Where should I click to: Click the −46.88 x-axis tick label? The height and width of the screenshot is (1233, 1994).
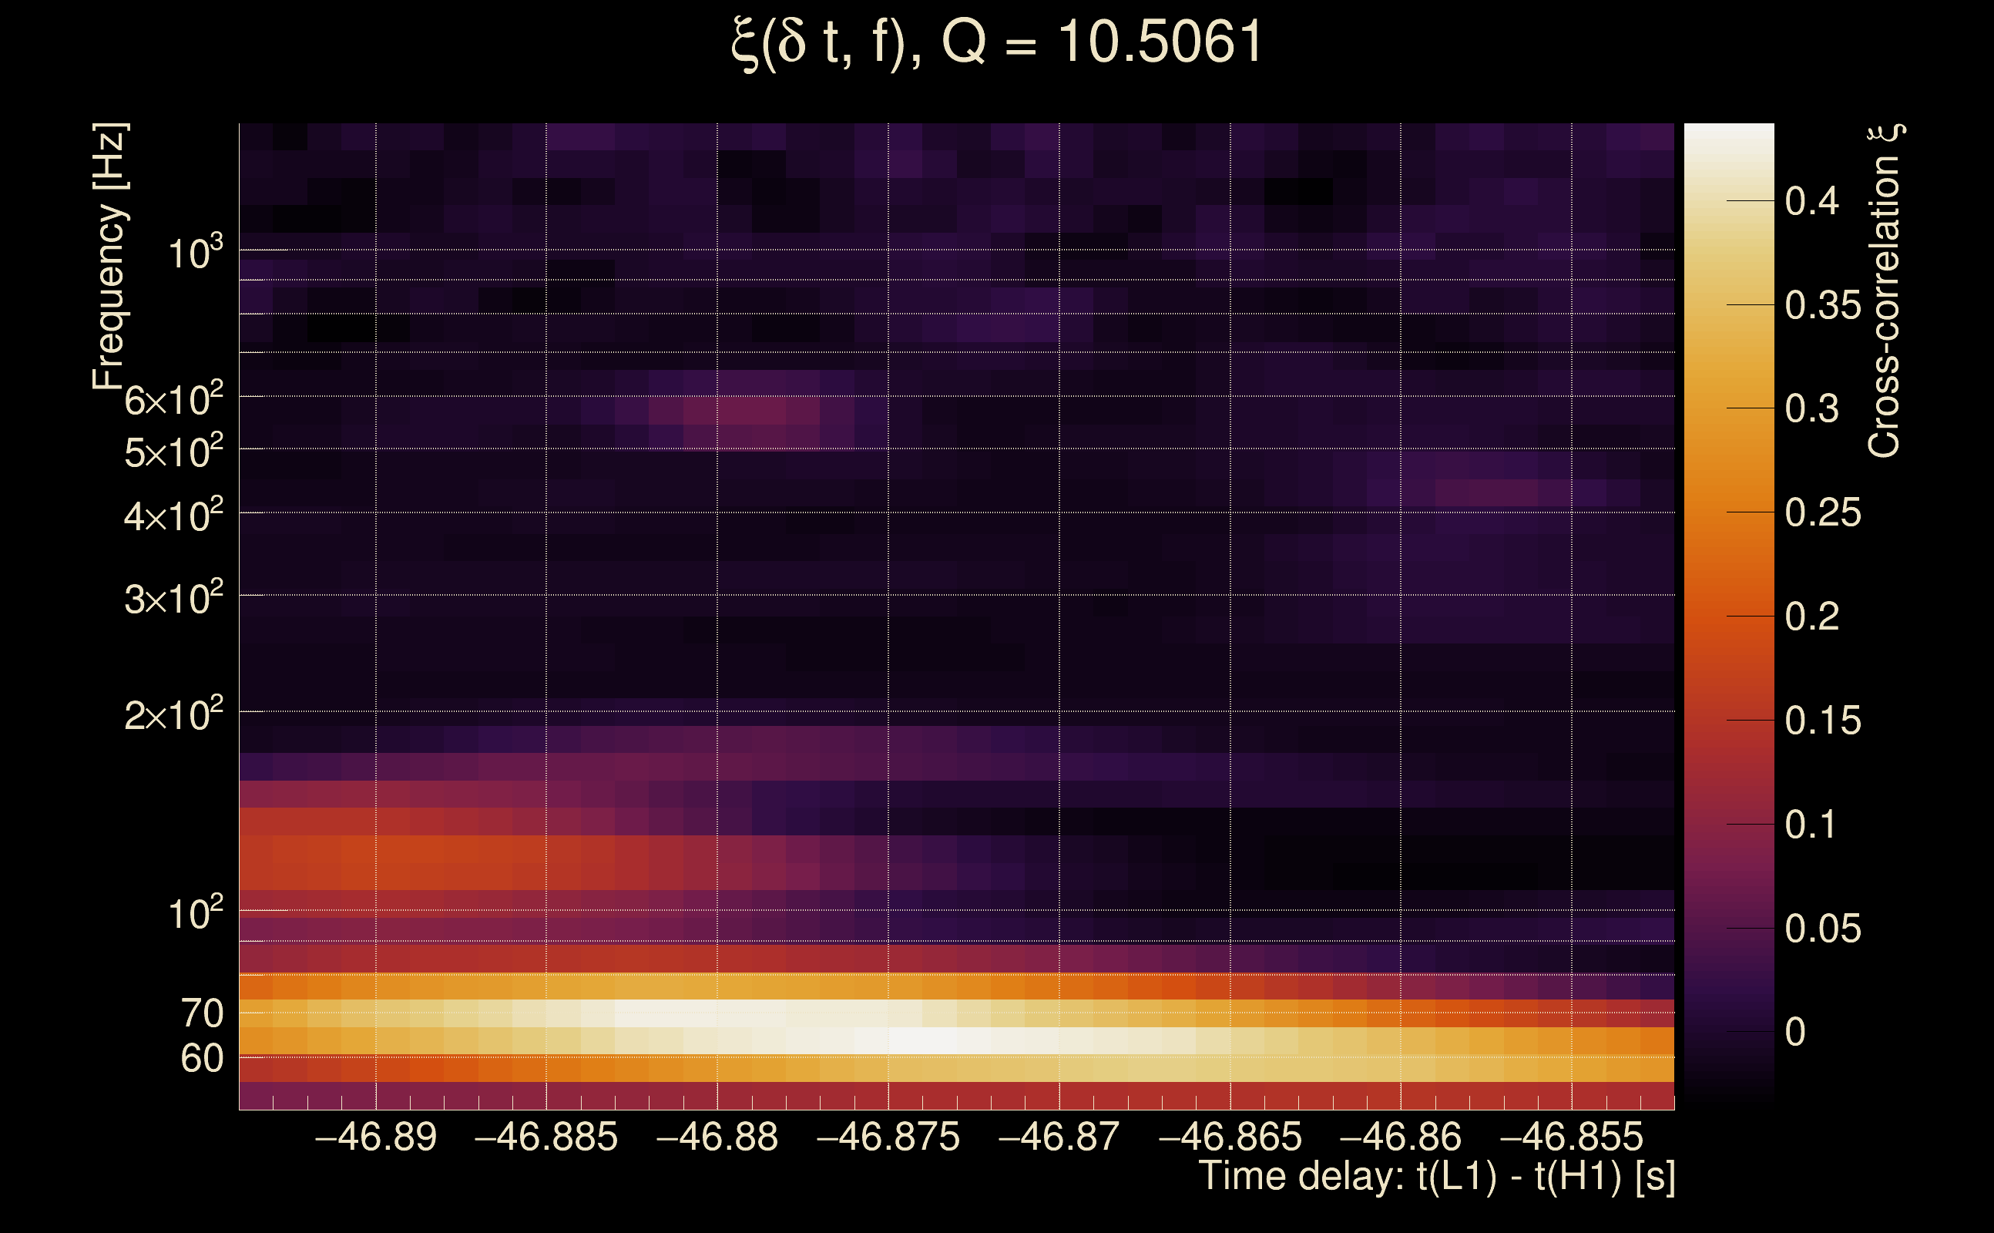click(x=717, y=1137)
